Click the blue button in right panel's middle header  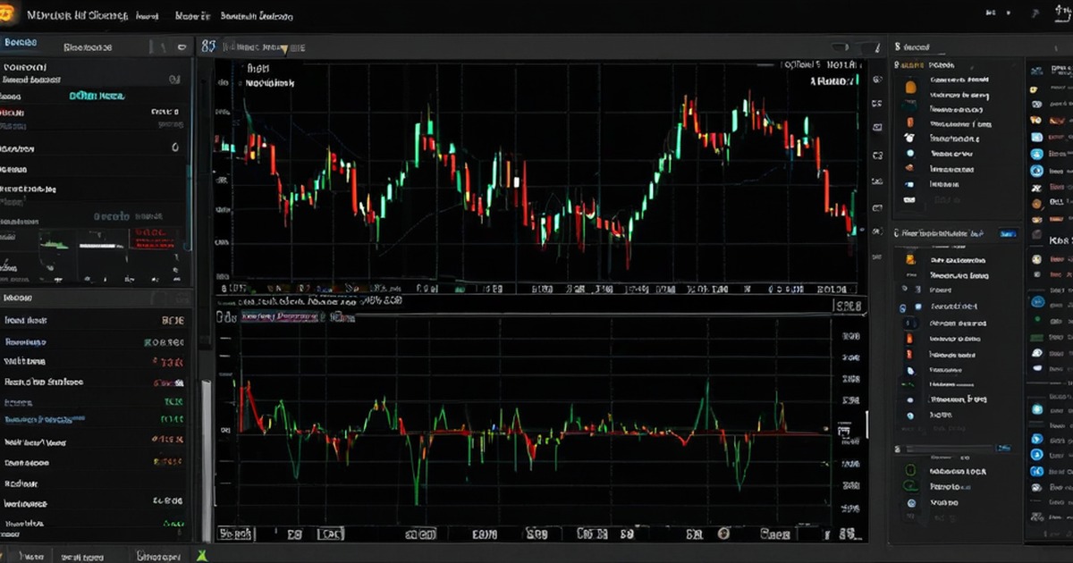pos(1008,233)
